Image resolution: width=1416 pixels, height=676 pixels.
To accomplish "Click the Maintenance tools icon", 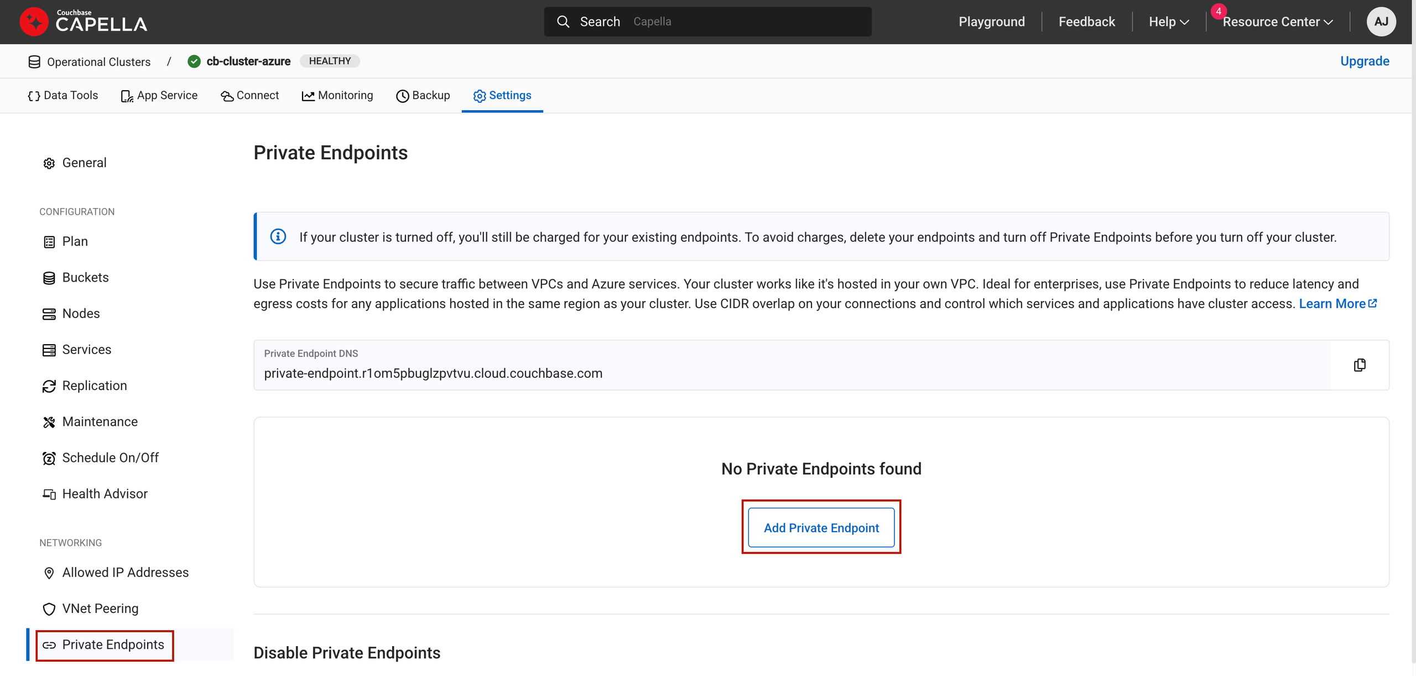I will pos(49,422).
